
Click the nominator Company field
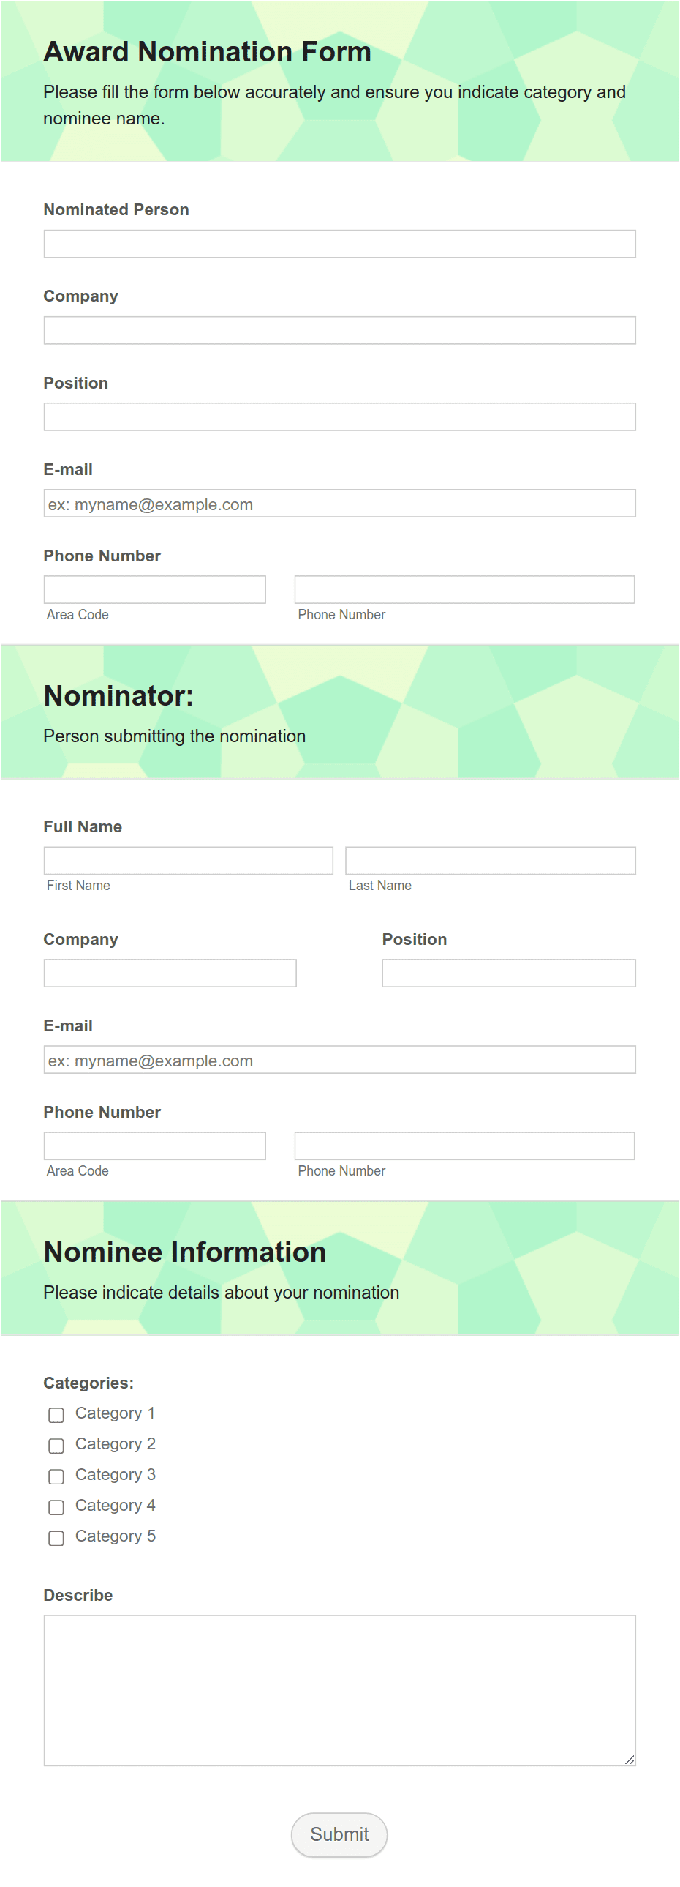click(x=170, y=974)
